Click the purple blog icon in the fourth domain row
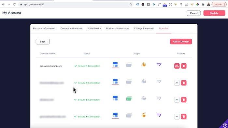This screenshot has width=228, height=128. pyautogui.click(x=159, y=115)
